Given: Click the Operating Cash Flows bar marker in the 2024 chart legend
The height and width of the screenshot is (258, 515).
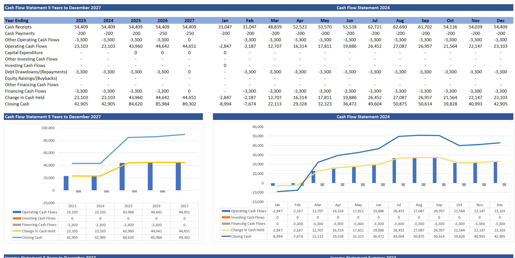Looking at the screenshot, I should click(226, 211).
